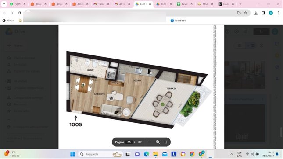Open the Chrome icon with notification badge
The width and height of the screenshot is (283, 159).
201,154
